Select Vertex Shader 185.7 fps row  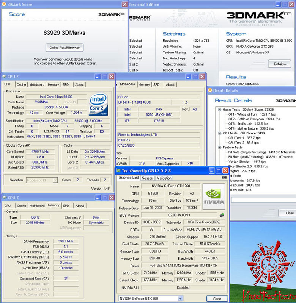[x=247, y=162]
